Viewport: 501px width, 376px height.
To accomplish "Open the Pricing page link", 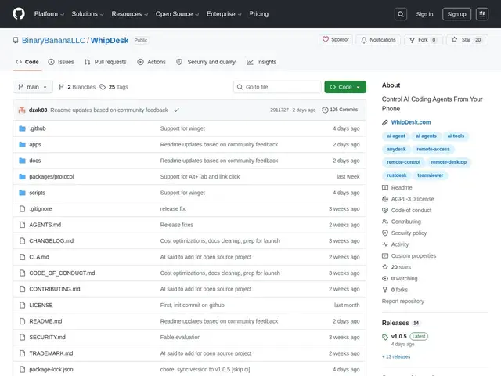I will coord(259,14).
